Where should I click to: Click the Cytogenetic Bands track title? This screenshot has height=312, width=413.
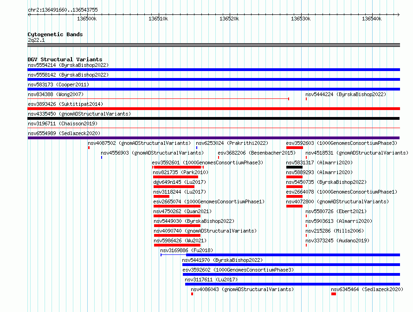[x=55, y=34]
